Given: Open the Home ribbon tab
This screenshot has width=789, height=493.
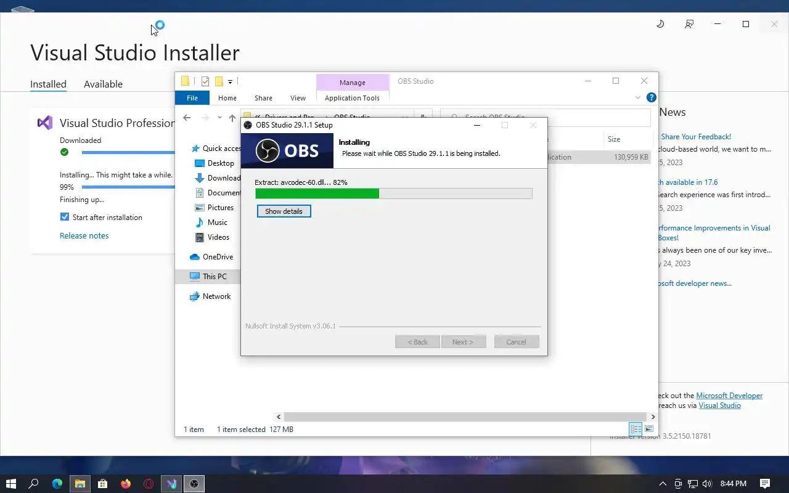Looking at the screenshot, I should [x=227, y=97].
